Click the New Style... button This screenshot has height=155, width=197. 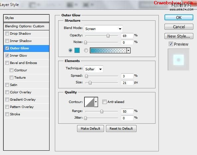coord(179,36)
